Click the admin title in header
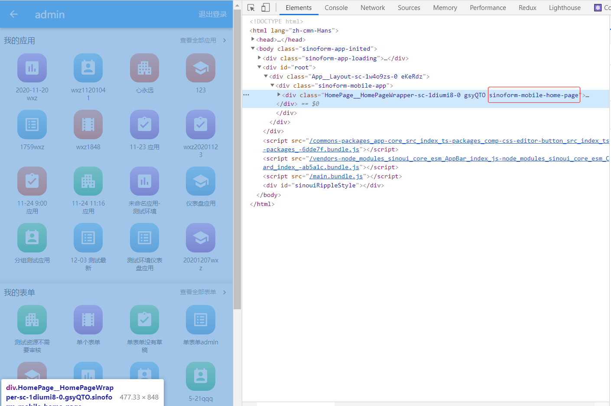This screenshot has width=611, height=406. coord(50,15)
